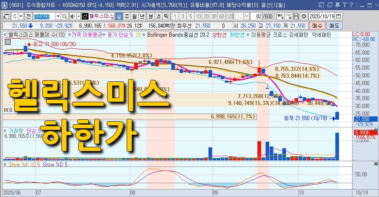Screen dimensions: 379x197
Task: Click the T font size icon
Action: 345,4
